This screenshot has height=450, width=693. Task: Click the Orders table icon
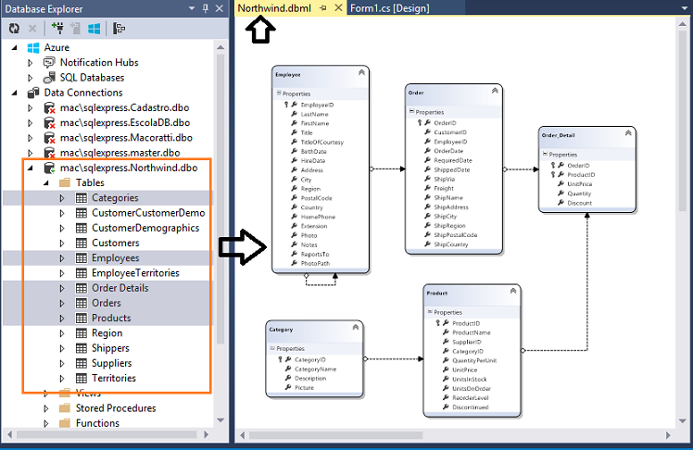click(x=82, y=303)
